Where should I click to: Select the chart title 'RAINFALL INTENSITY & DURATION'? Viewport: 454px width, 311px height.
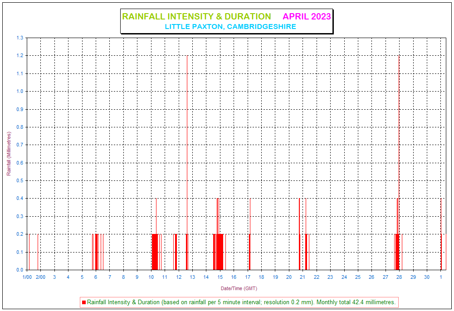[196, 16]
